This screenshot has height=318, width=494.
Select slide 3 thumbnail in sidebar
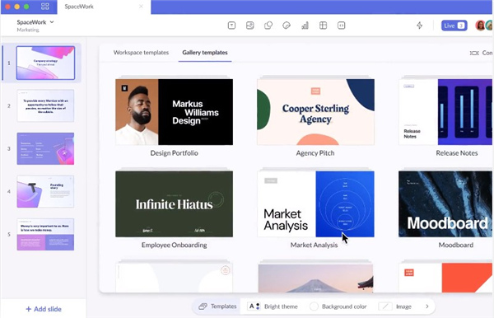pos(45,148)
